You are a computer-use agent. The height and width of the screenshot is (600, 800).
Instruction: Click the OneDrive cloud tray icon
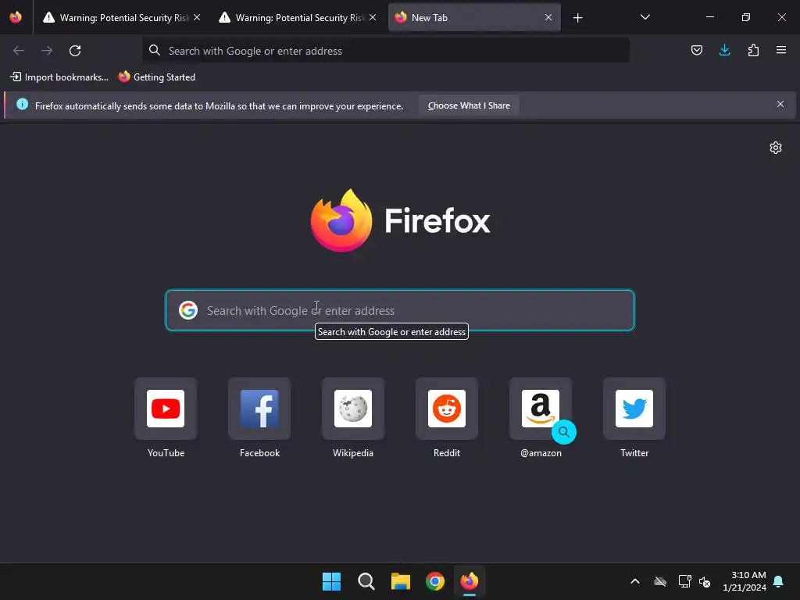(660, 581)
